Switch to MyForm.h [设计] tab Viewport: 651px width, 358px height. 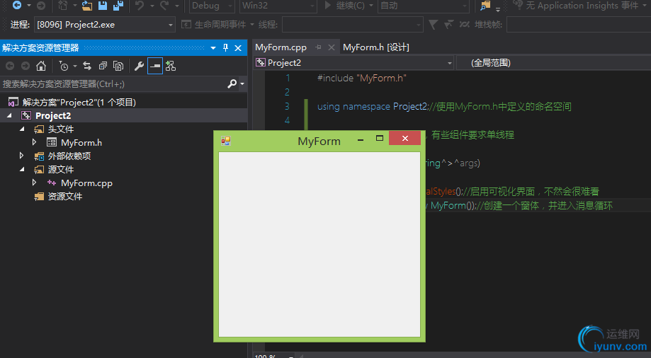point(376,47)
